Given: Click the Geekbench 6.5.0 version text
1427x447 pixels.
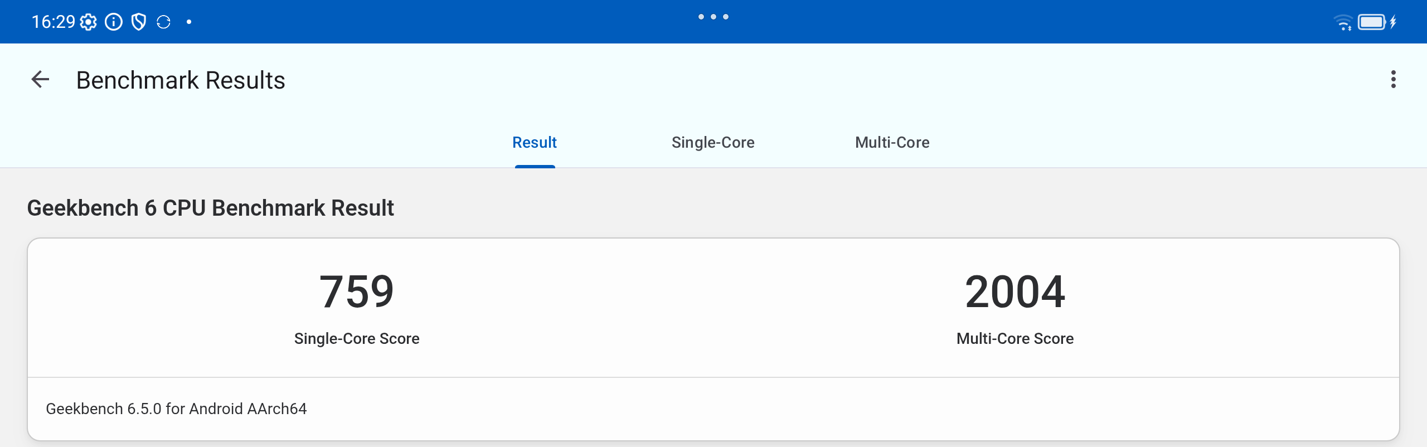Looking at the screenshot, I should 176,409.
